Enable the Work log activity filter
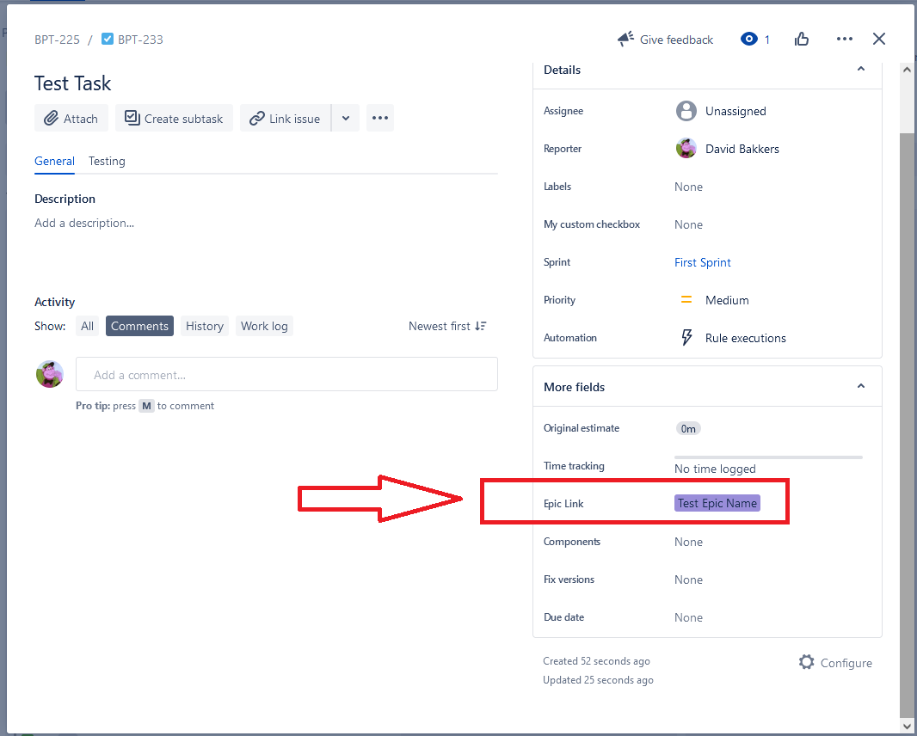The image size is (917, 736). coord(264,326)
